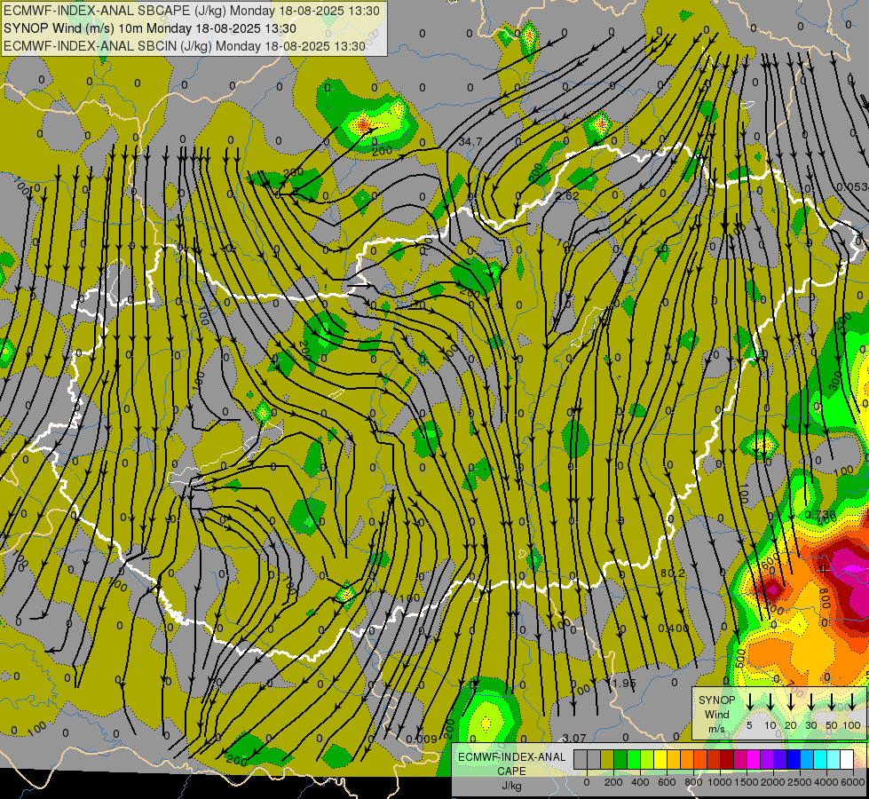Select the violet-purple legend swatch before 2000
Viewport: 869px width, 799px height.
(x=766, y=760)
